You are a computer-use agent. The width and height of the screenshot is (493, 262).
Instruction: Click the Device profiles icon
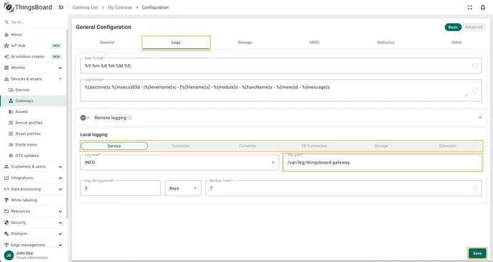click(11, 122)
